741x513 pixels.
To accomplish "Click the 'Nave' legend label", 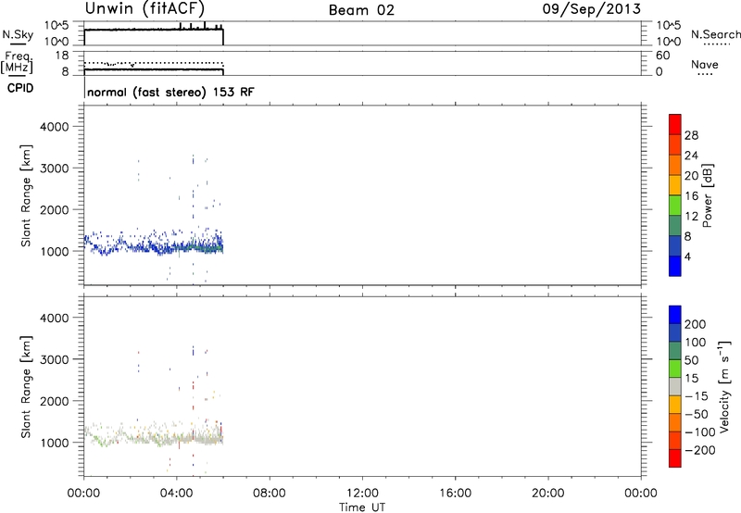I will point(705,64).
